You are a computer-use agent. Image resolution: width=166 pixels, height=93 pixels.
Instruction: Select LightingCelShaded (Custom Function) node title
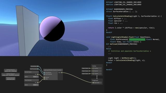tap(53, 70)
